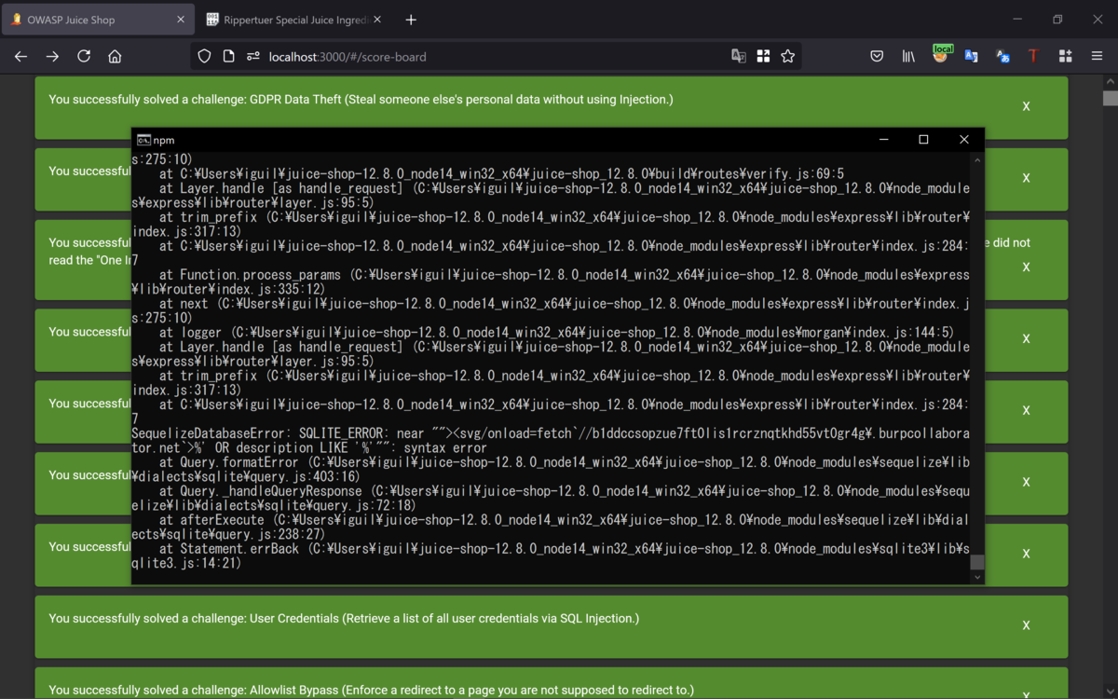Image resolution: width=1118 pixels, height=699 pixels.
Task: Open the browser home page
Action: (115, 56)
